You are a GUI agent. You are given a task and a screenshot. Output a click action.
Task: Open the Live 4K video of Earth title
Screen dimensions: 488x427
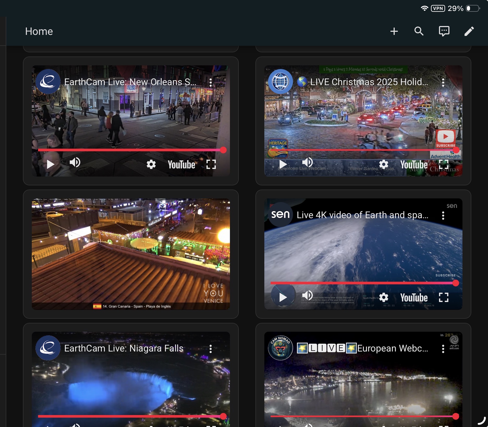(363, 215)
